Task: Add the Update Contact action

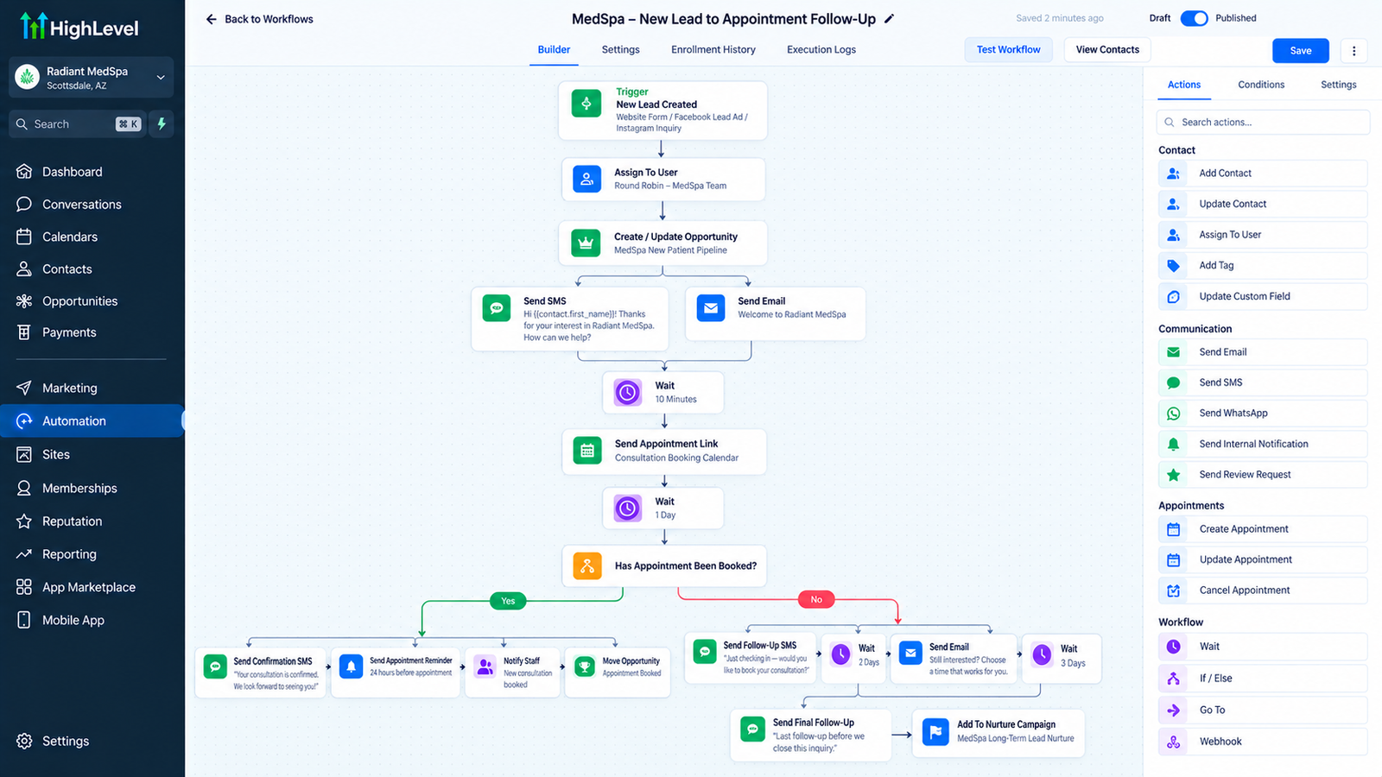Action: [x=1263, y=205]
